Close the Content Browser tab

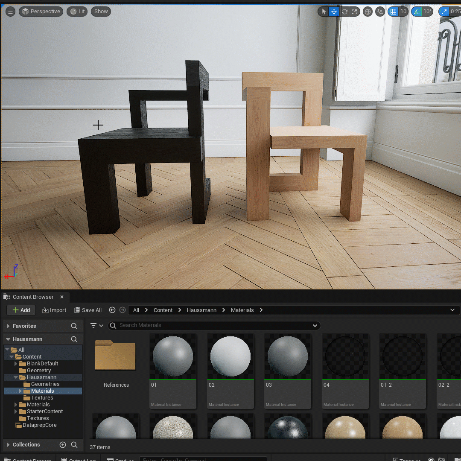pos(62,297)
